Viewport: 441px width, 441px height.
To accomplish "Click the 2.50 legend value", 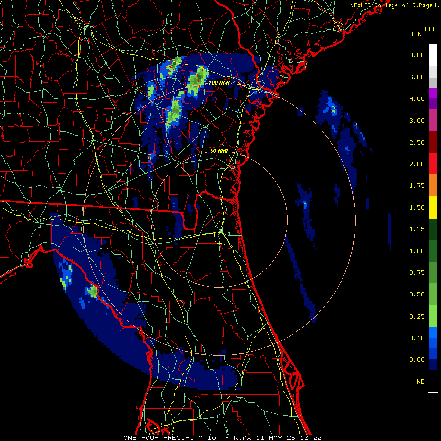I will (417, 142).
